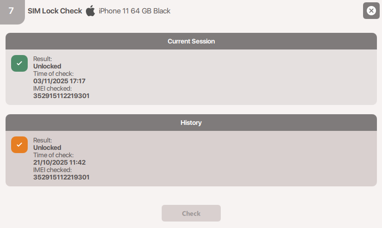
Task: Click the green checkmark status icon
Action: tap(19, 63)
